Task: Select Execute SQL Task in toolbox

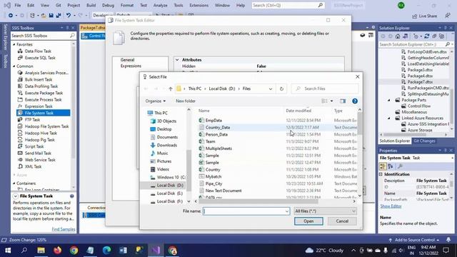Action: 40,58
